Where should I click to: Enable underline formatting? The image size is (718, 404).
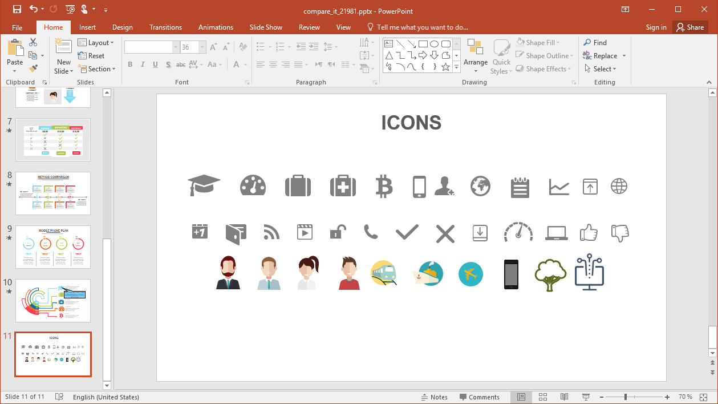click(155, 64)
